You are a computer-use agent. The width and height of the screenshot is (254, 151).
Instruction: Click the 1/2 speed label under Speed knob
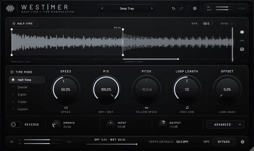(66, 108)
